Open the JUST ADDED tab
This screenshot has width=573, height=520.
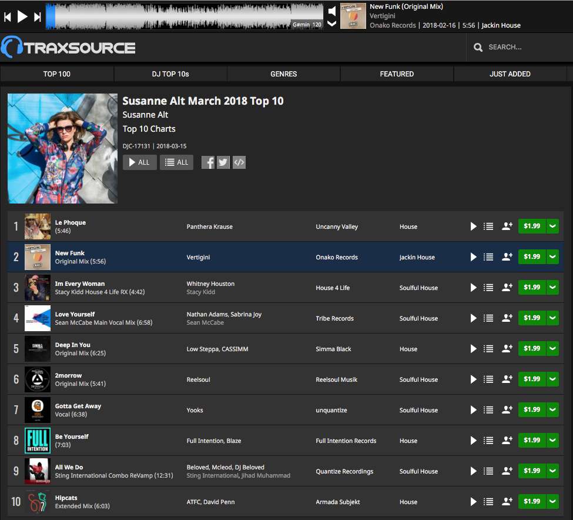tap(510, 74)
